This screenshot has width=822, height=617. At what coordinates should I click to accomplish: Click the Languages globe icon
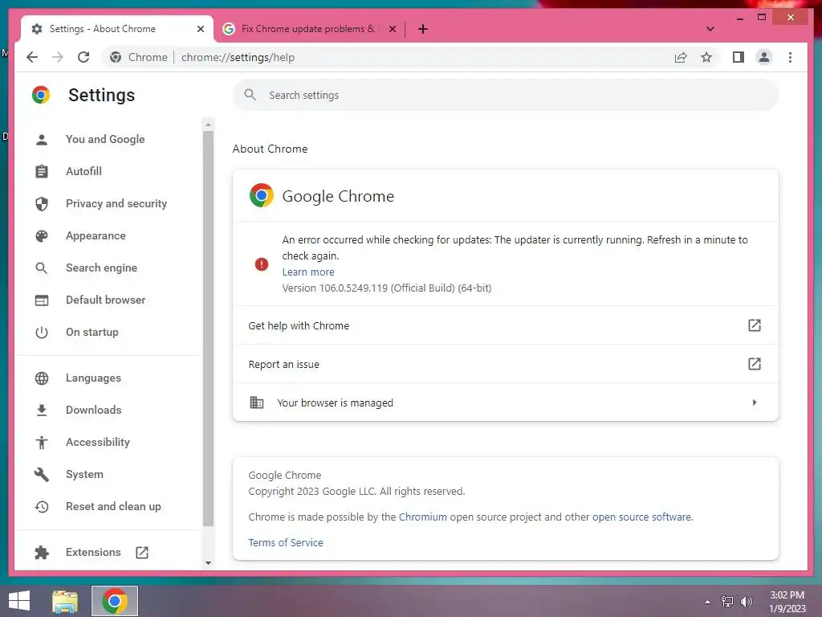[x=42, y=378]
